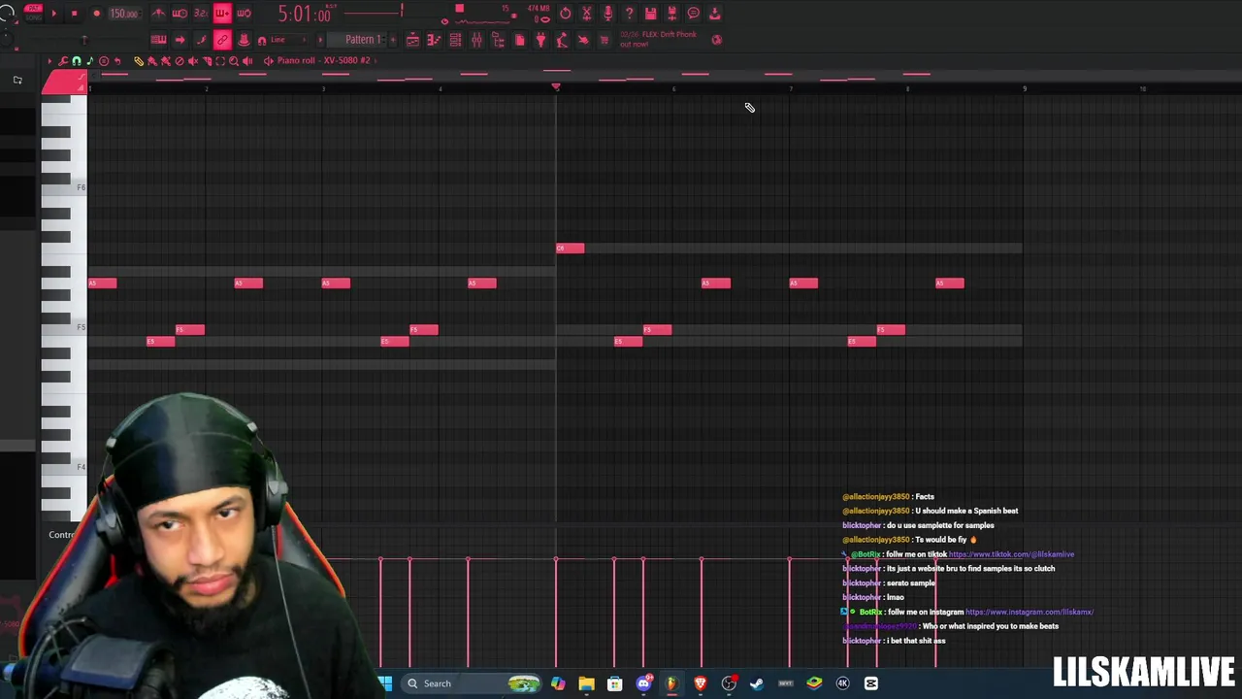Viewport: 1242px width, 699px height.
Task: Toggle the piano roll magnet snap icon
Action: [x=77, y=60]
